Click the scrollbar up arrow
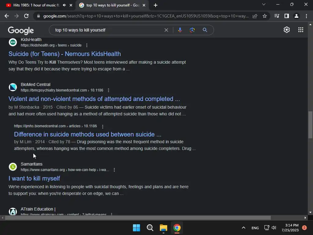This screenshot has height=235, width=313. pyautogui.click(x=310, y=24)
